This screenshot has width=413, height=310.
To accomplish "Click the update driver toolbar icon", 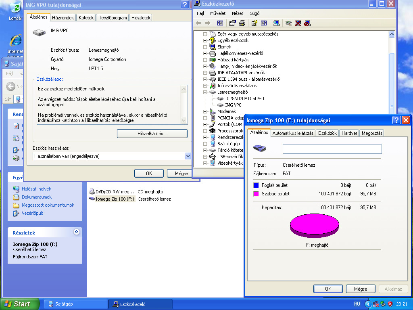I will pos(289,23).
